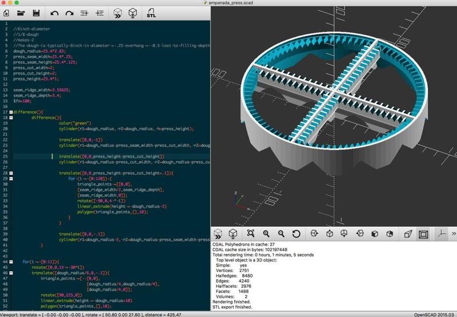Create a new file from the editor toolbar

6,13
